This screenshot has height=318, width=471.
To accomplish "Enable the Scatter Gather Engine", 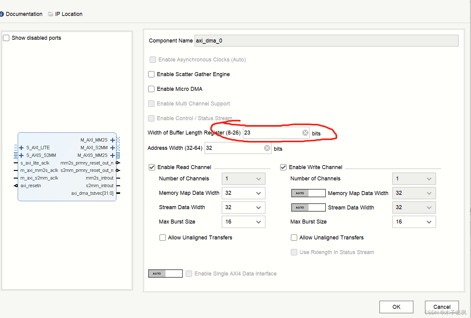I will pos(151,74).
